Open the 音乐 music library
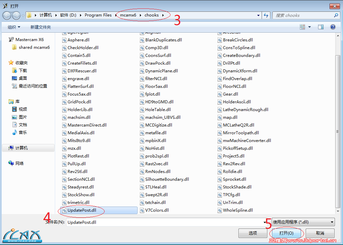This screenshot has height=245, width=343. coord(20,133)
